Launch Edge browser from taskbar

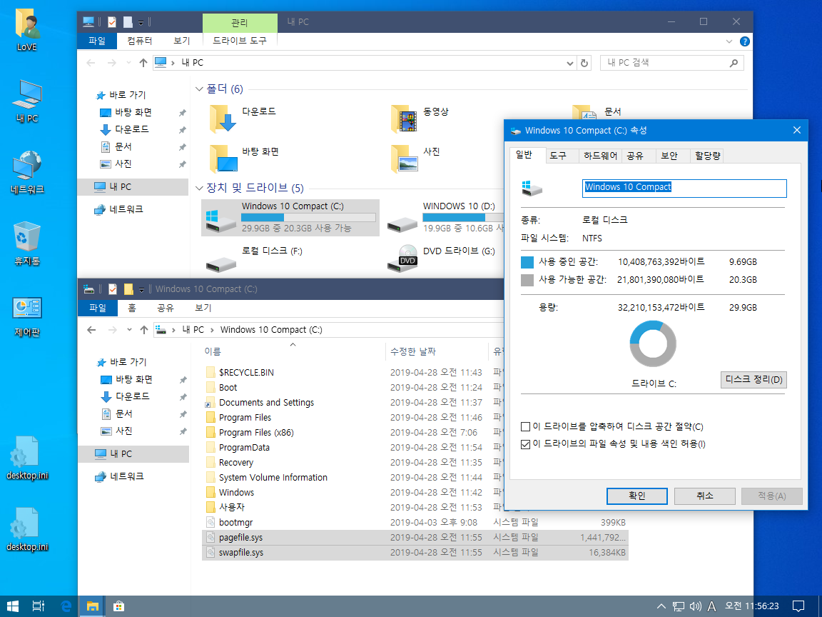coord(66,606)
